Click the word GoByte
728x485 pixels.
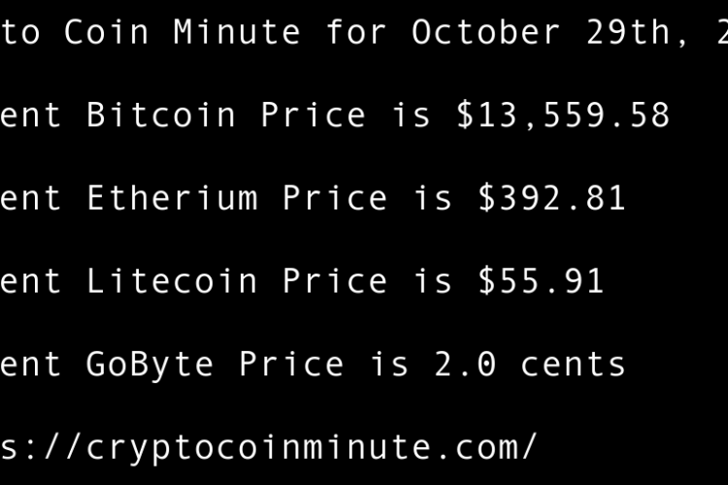click(150, 365)
